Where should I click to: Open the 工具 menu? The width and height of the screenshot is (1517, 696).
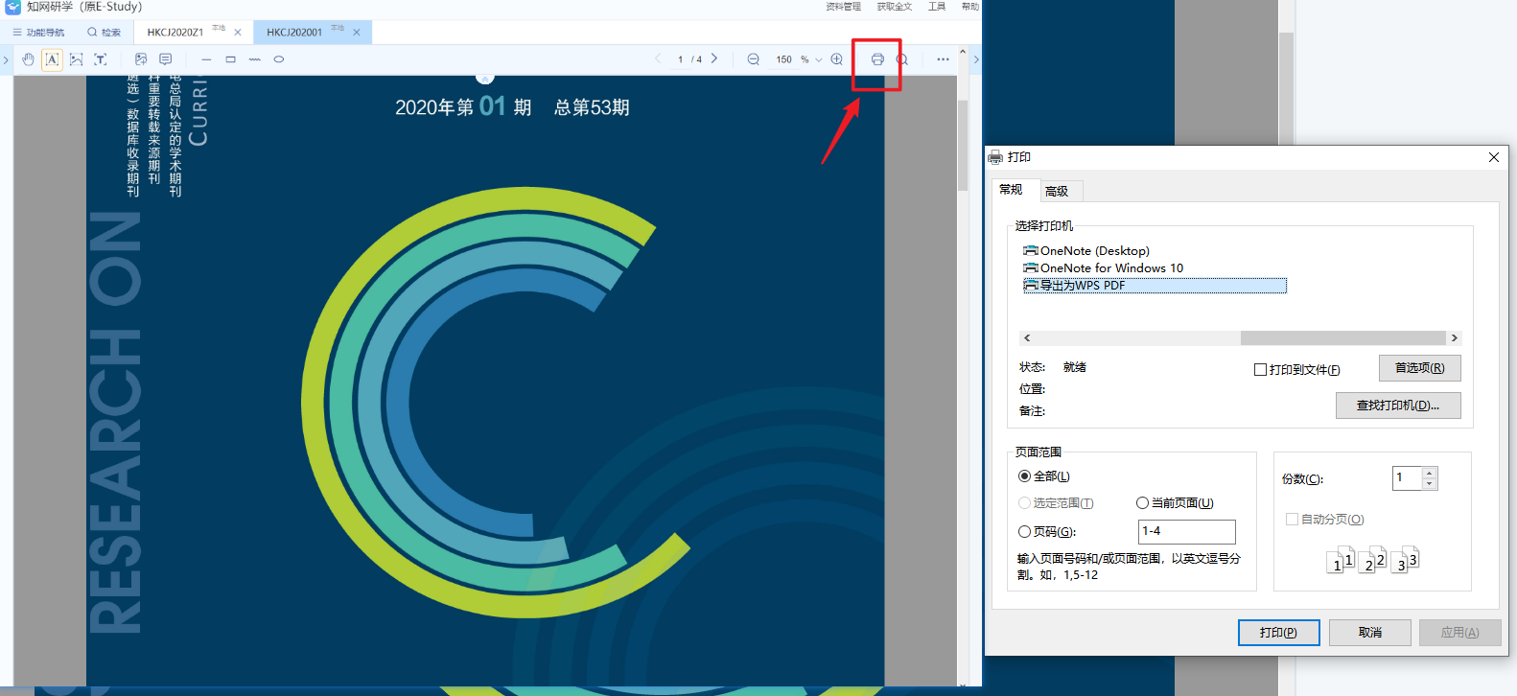(x=937, y=7)
